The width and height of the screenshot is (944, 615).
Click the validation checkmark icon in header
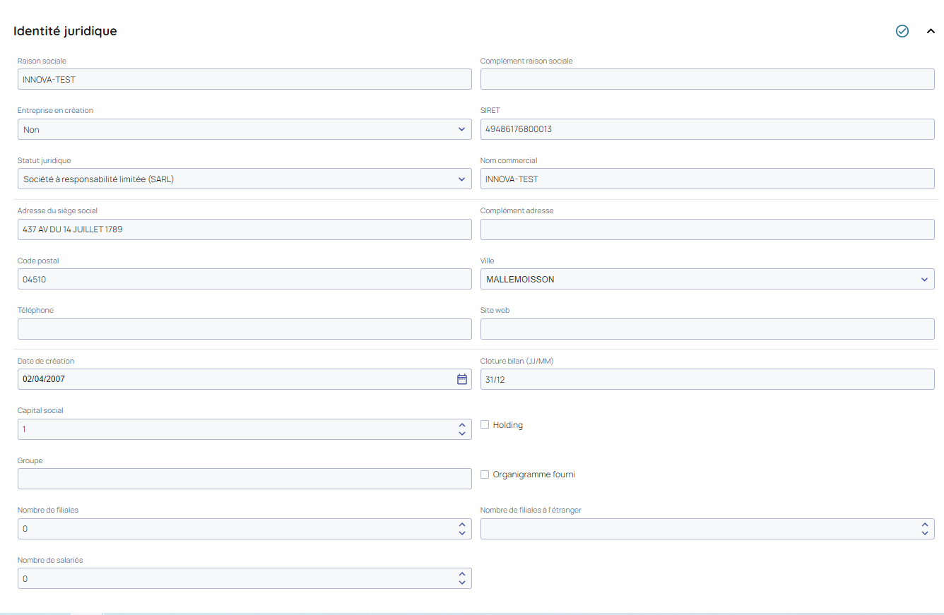click(902, 31)
